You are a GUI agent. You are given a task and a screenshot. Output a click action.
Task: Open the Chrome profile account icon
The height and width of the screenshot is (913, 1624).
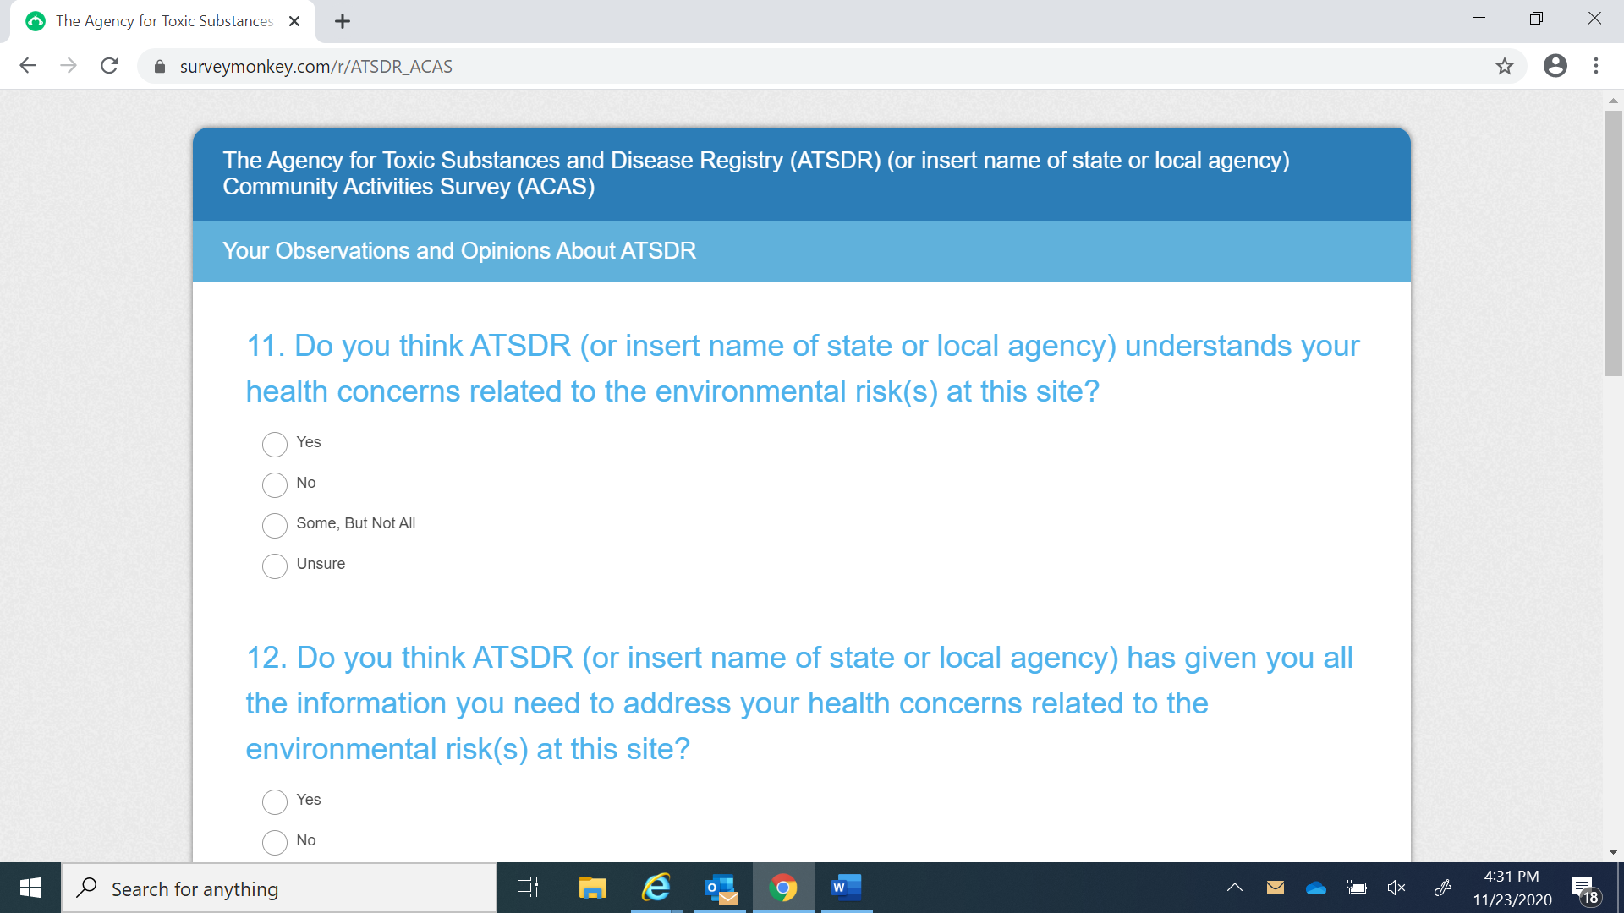coord(1555,66)
